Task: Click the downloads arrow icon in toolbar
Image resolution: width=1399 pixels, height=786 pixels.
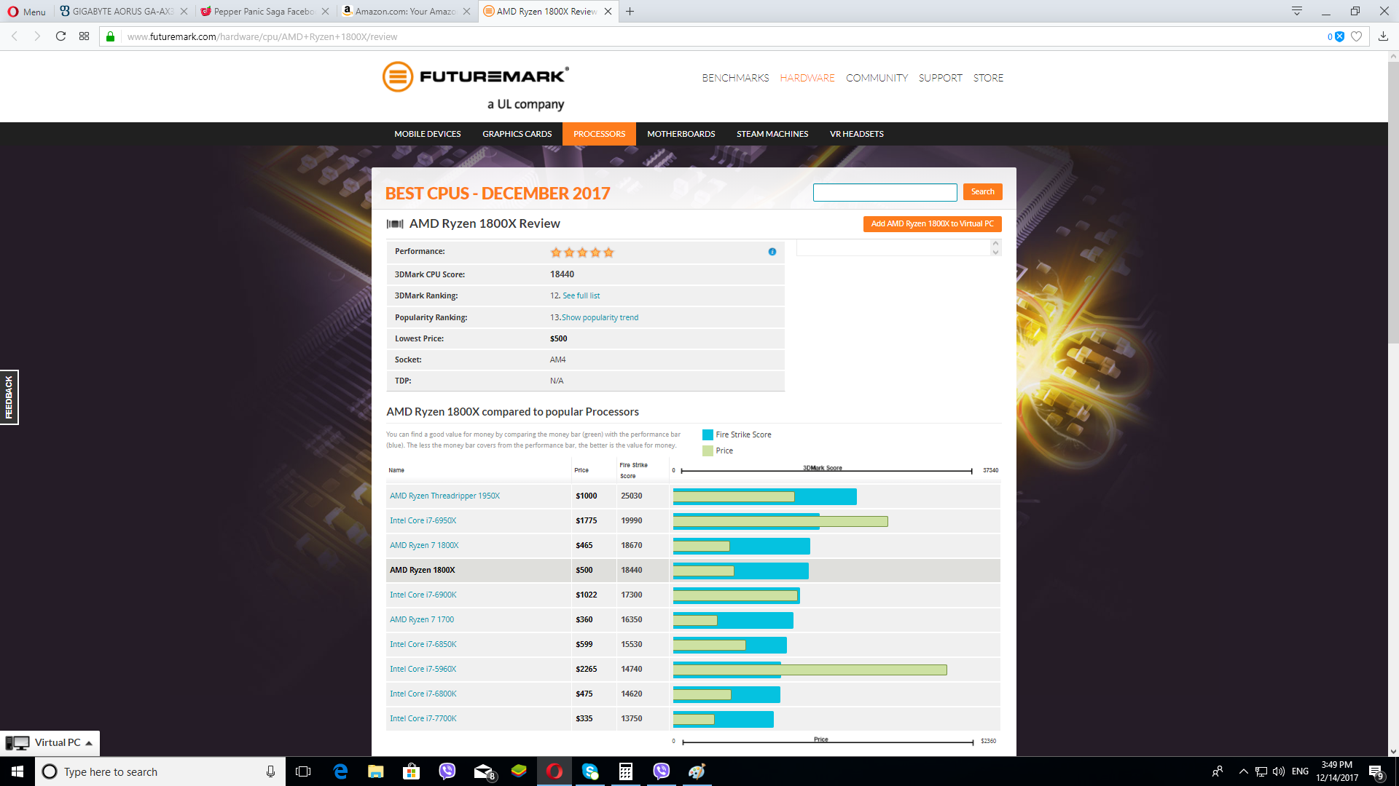Action: tap(1383, 36)
